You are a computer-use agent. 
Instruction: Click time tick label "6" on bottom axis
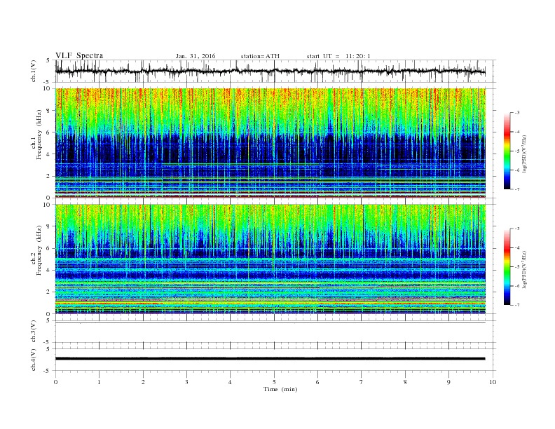point(317,382)
